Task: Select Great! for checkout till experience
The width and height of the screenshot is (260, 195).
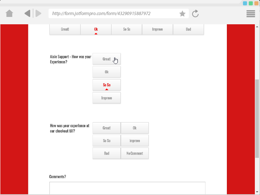Action: click(x=106, y=128)
